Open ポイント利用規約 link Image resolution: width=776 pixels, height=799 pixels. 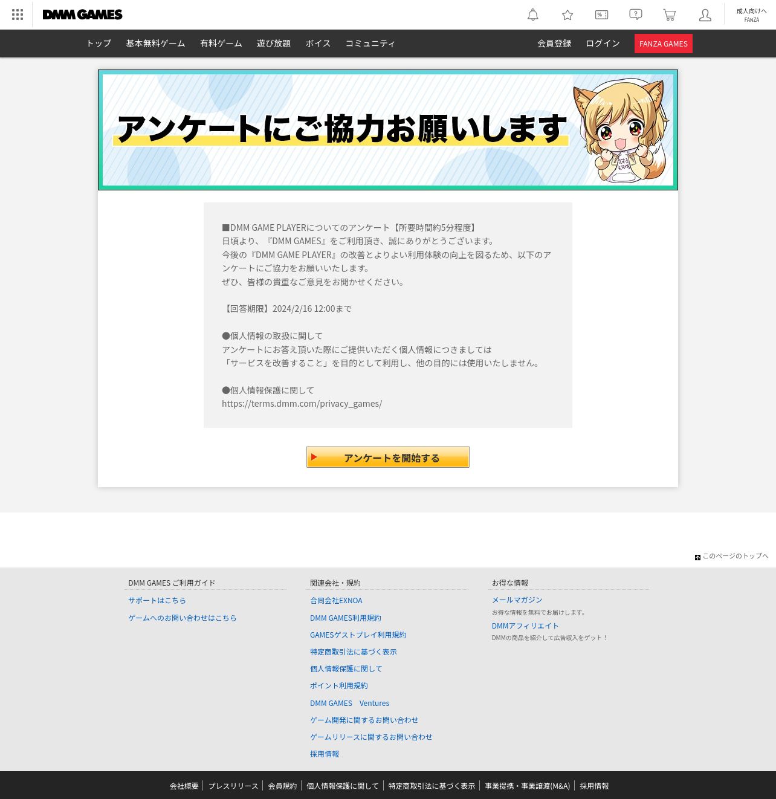coord(339,685)
